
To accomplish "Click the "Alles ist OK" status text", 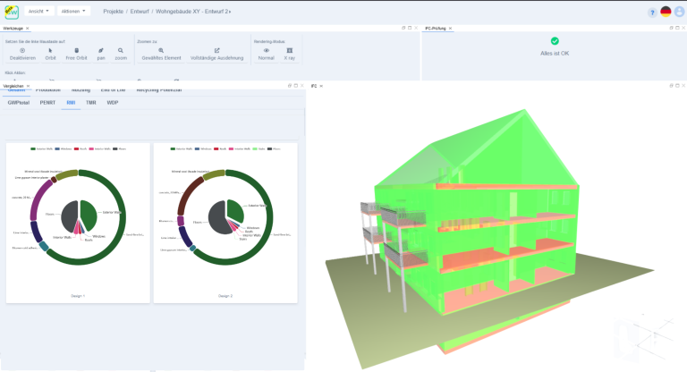I will pyautogui.click(x=555, y=54).
